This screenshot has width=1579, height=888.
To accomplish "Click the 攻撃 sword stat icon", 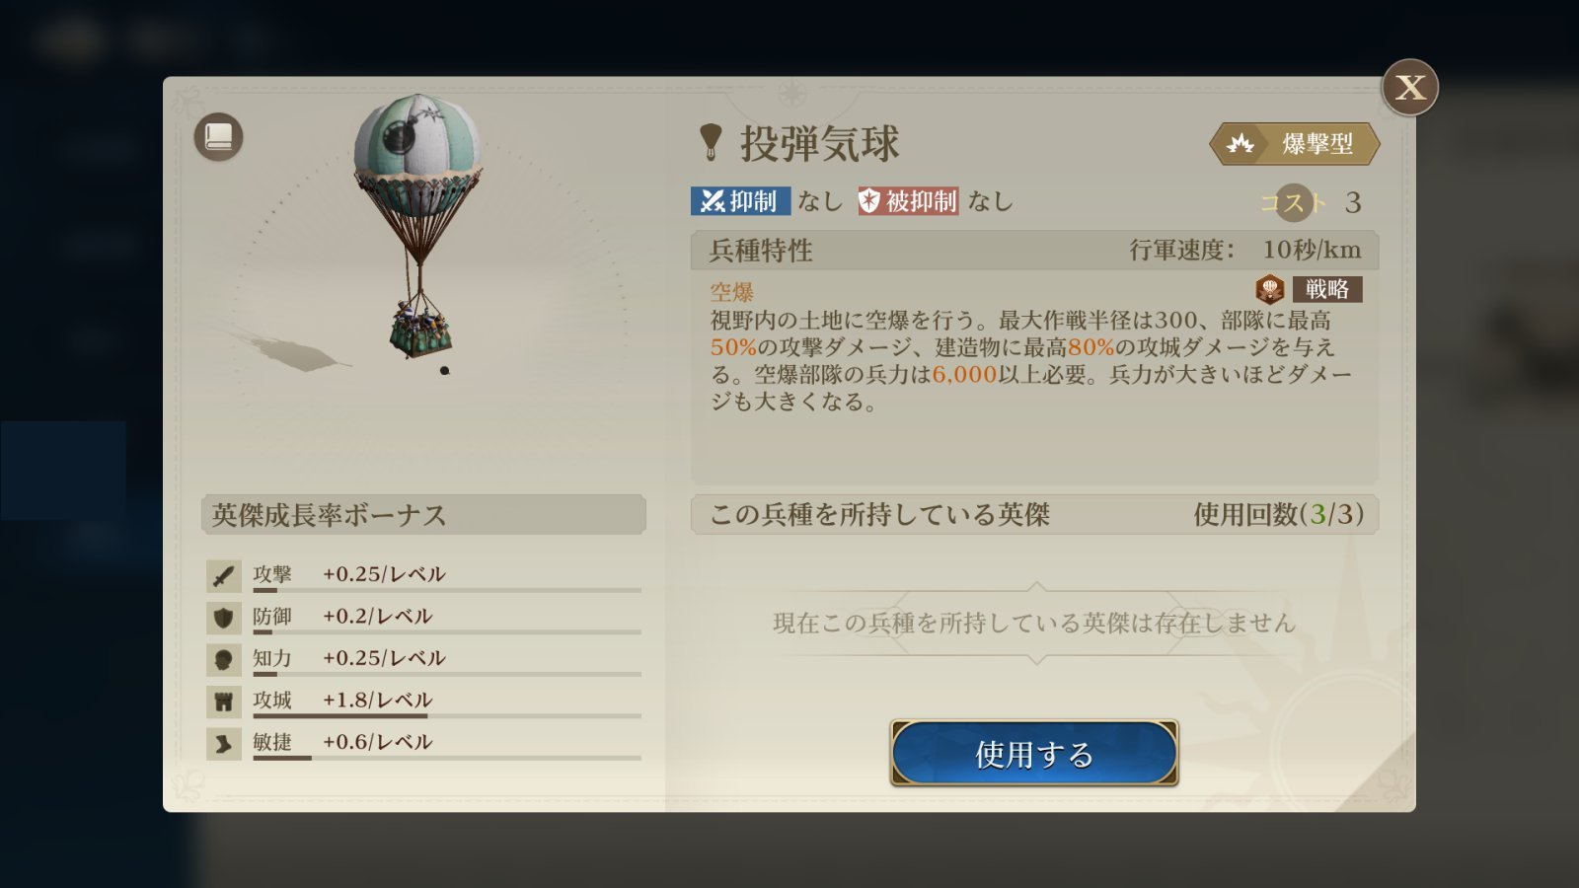I will point(224,575).
